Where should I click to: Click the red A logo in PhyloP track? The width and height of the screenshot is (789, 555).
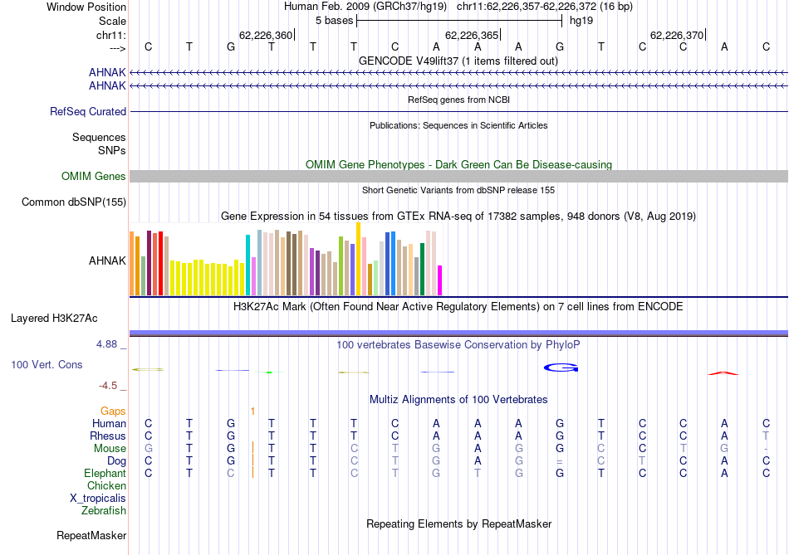[x=723, y=373]
